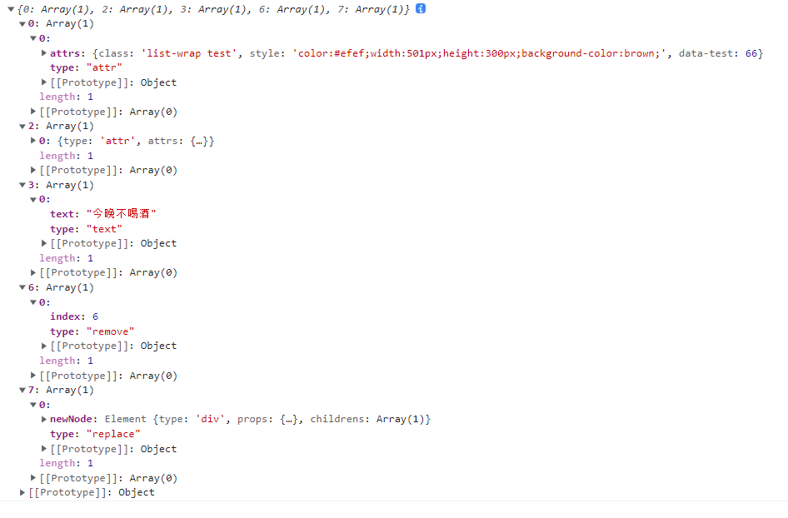Collapse the '0: Array(1)' entry
The width and height of the screenshot is (788, 518).
click(x=22, y=24)
